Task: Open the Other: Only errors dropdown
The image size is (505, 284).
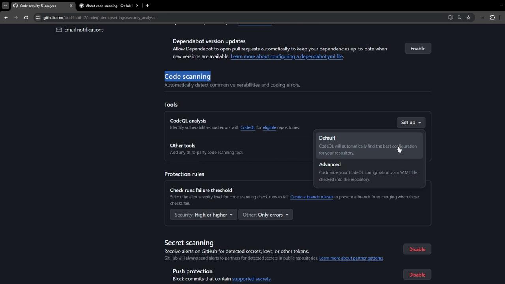Action: click(266, 215)
